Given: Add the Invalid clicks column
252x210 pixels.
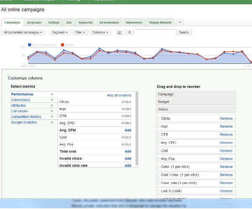Looking at the screenshot, I should click(128, 158).
